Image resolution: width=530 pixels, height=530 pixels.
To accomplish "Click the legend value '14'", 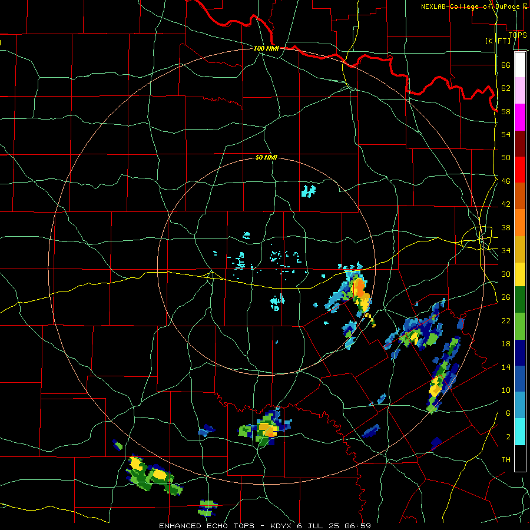I will pyautogui.click(x=506, y=367).
